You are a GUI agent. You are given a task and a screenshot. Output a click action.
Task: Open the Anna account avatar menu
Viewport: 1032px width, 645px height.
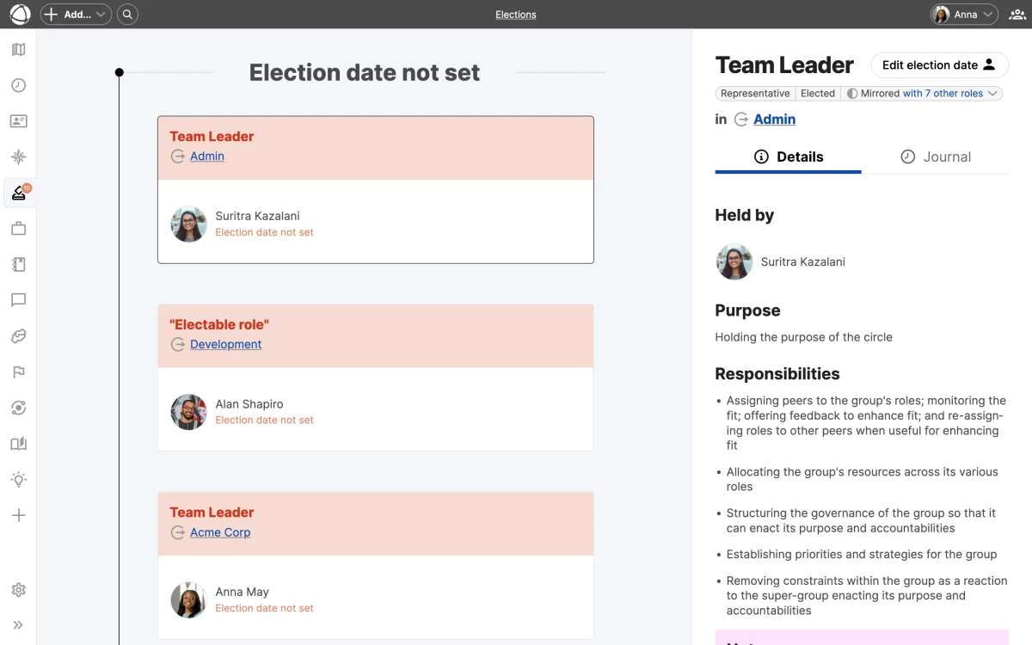click(961, 14)
